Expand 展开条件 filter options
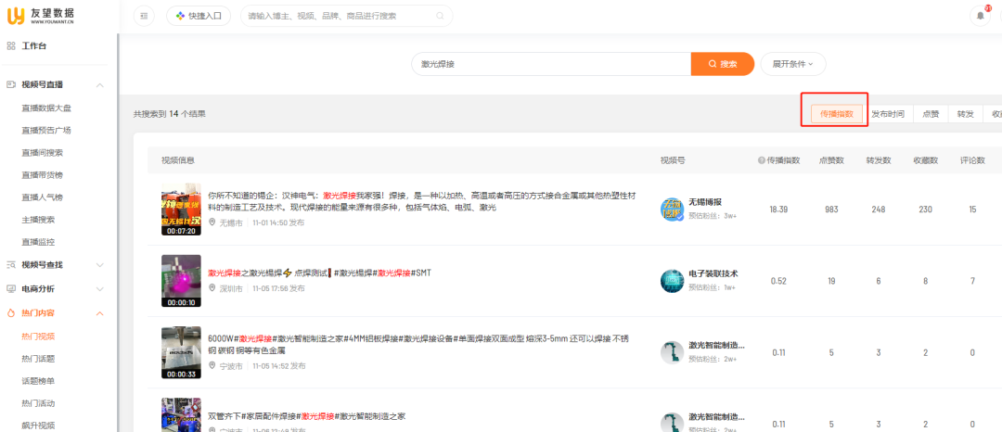Screen dimensions: 1002x432 [792, 64]
